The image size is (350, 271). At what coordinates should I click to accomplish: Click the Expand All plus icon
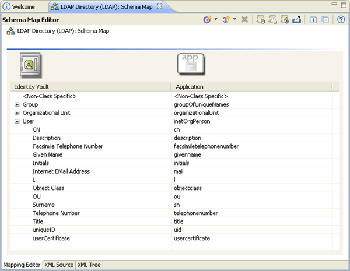313,20
